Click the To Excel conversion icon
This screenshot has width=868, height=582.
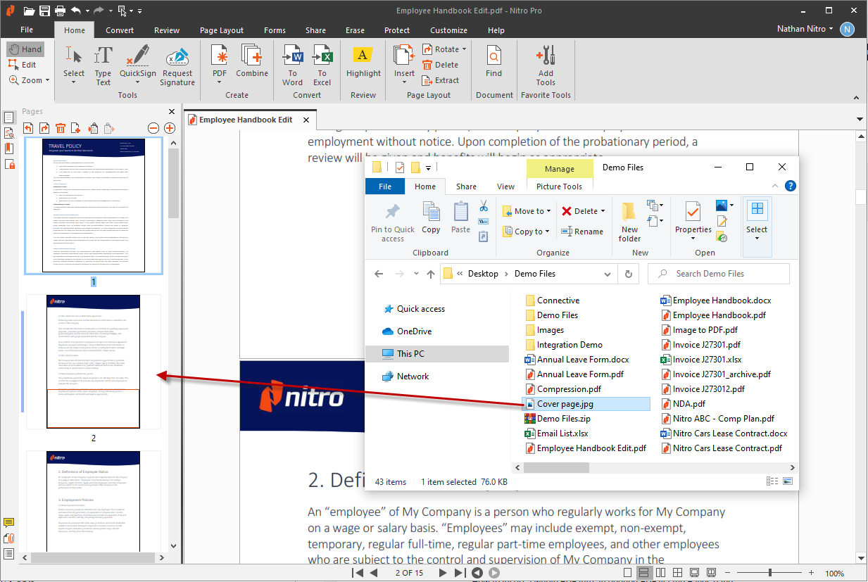[x=322, y=56]
